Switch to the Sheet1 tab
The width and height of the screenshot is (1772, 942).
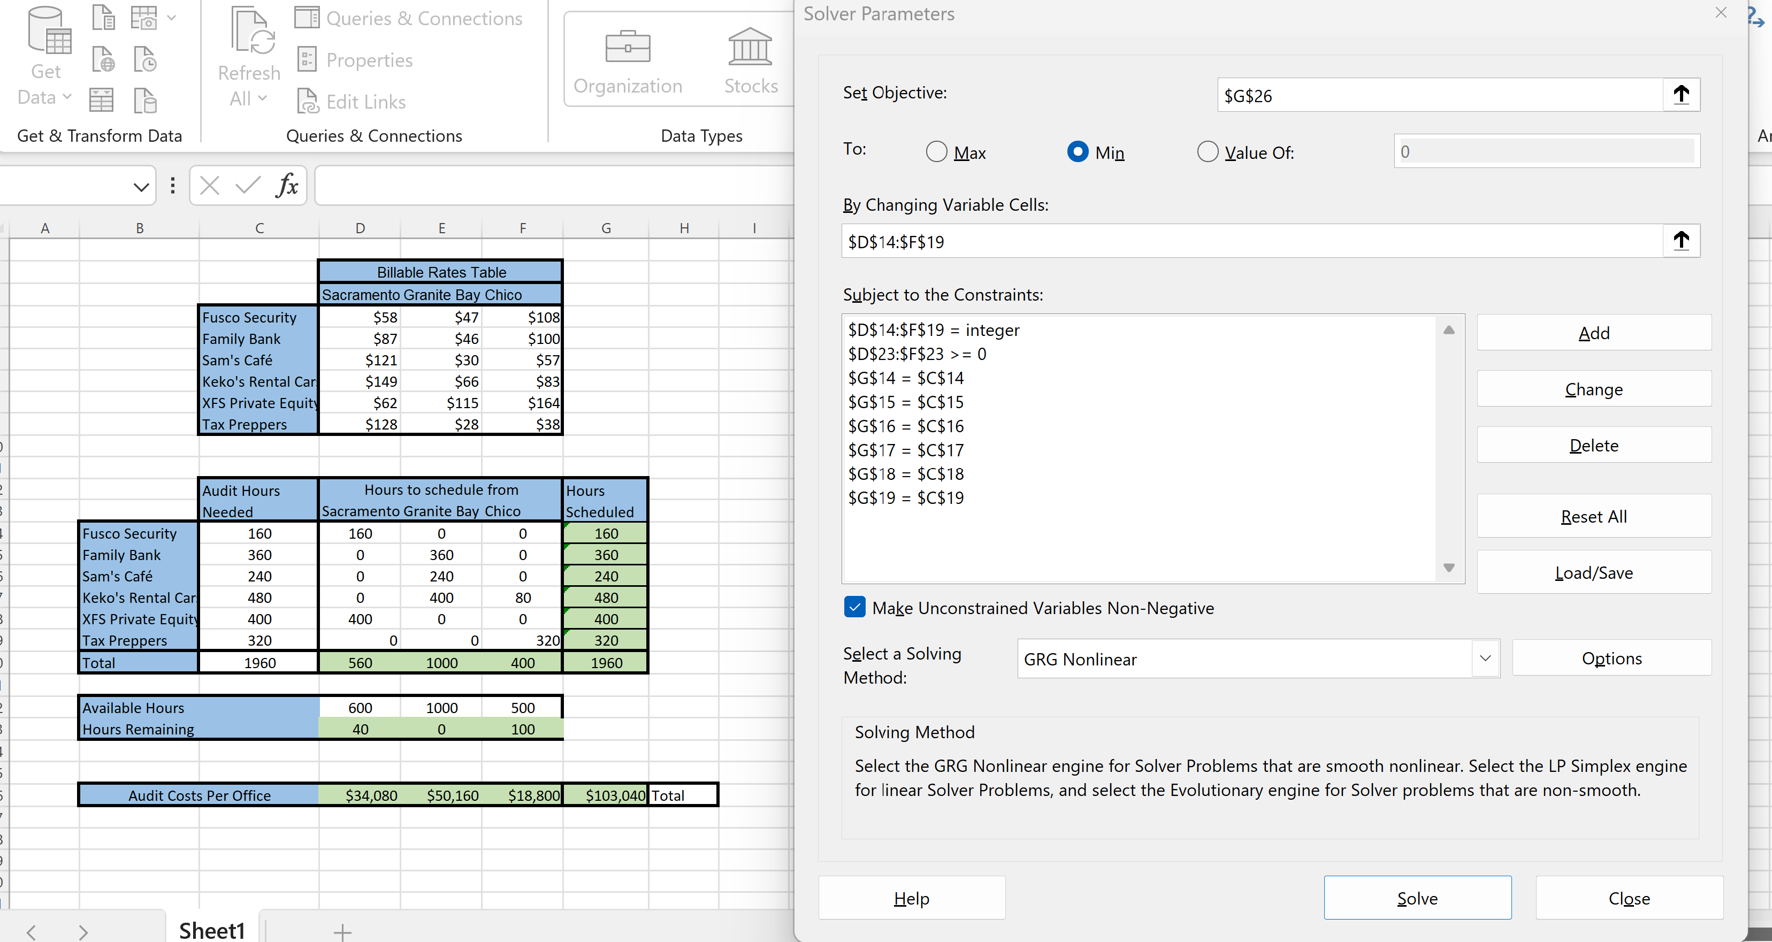pyautogui.click(x=212, y=930)
